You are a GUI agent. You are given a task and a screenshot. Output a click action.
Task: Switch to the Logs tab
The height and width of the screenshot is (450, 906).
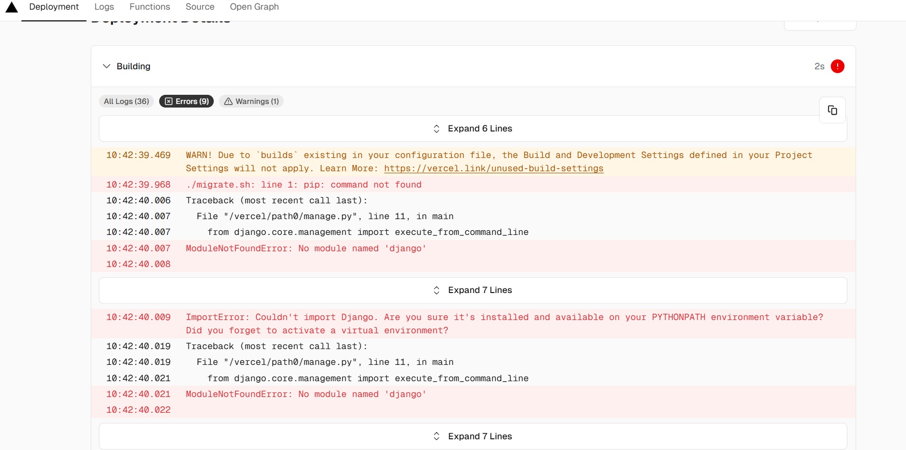click(x=104, y=7)
